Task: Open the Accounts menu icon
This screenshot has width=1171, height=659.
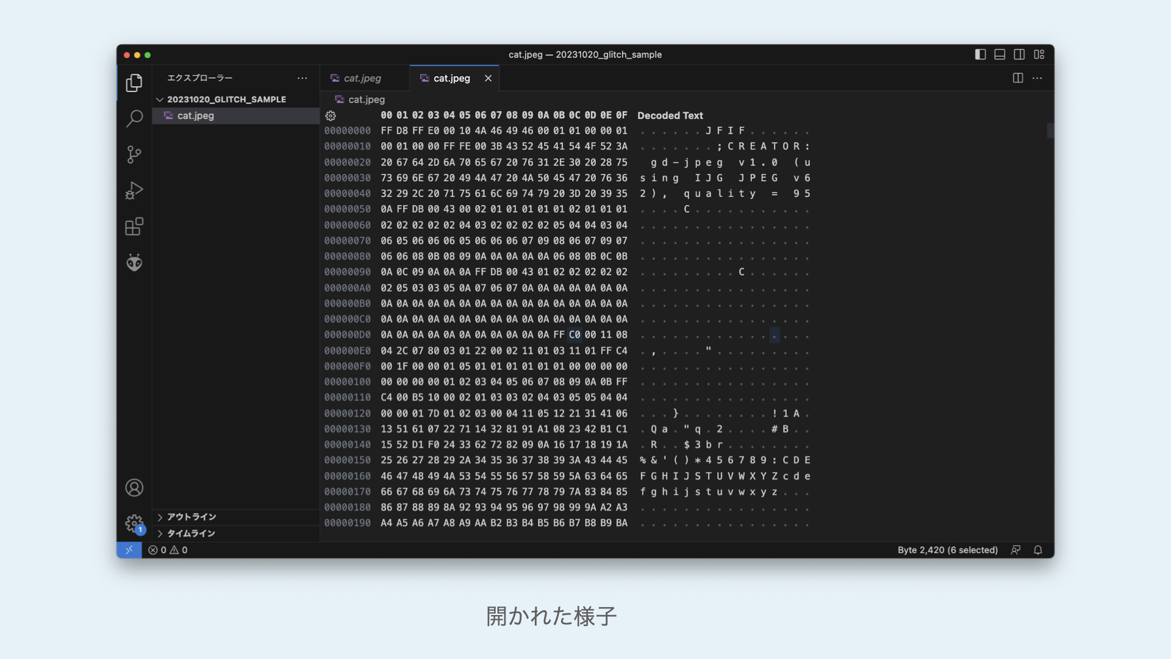Action: 134,488
